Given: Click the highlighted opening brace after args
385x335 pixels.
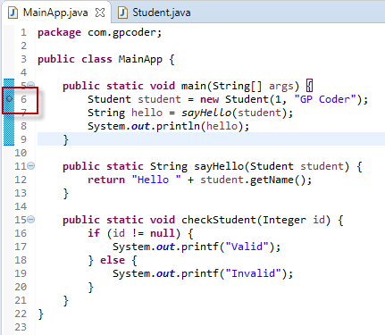Looking at the screenshot, I should point(310,86).
